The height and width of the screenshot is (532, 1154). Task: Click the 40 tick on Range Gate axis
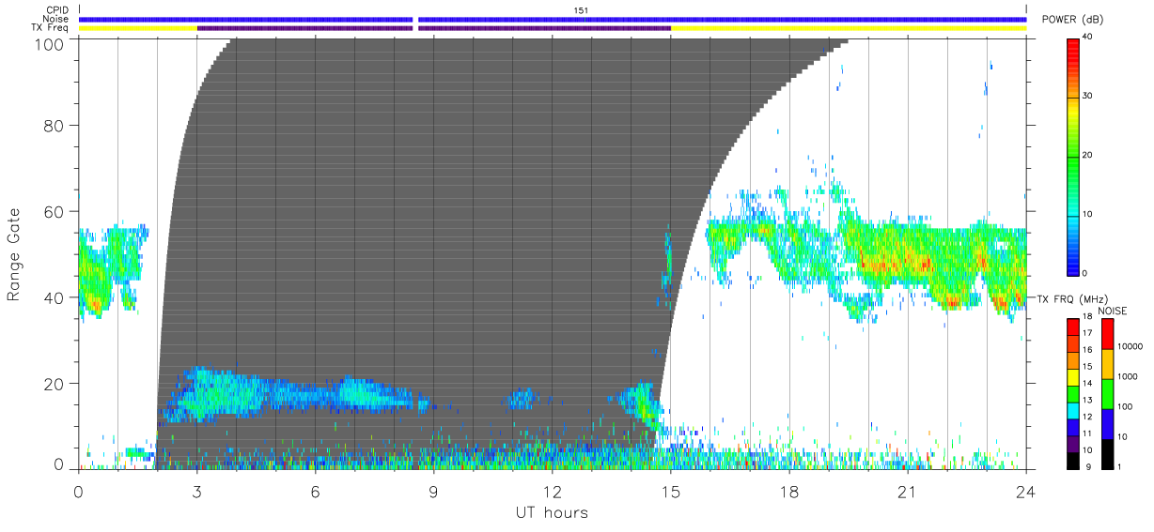click(x=55, y=297)
